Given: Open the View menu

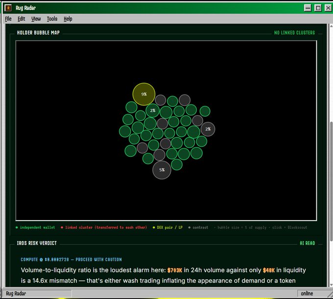Looking at the screenshot, I should click(36, 19).
